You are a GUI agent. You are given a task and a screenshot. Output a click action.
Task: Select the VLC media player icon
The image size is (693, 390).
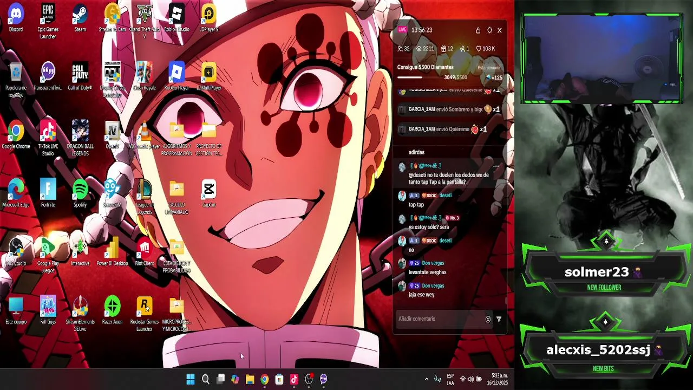click(x=144, y=135)
